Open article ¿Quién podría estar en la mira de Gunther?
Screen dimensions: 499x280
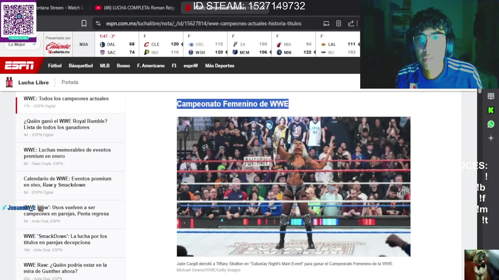[65, 268]
